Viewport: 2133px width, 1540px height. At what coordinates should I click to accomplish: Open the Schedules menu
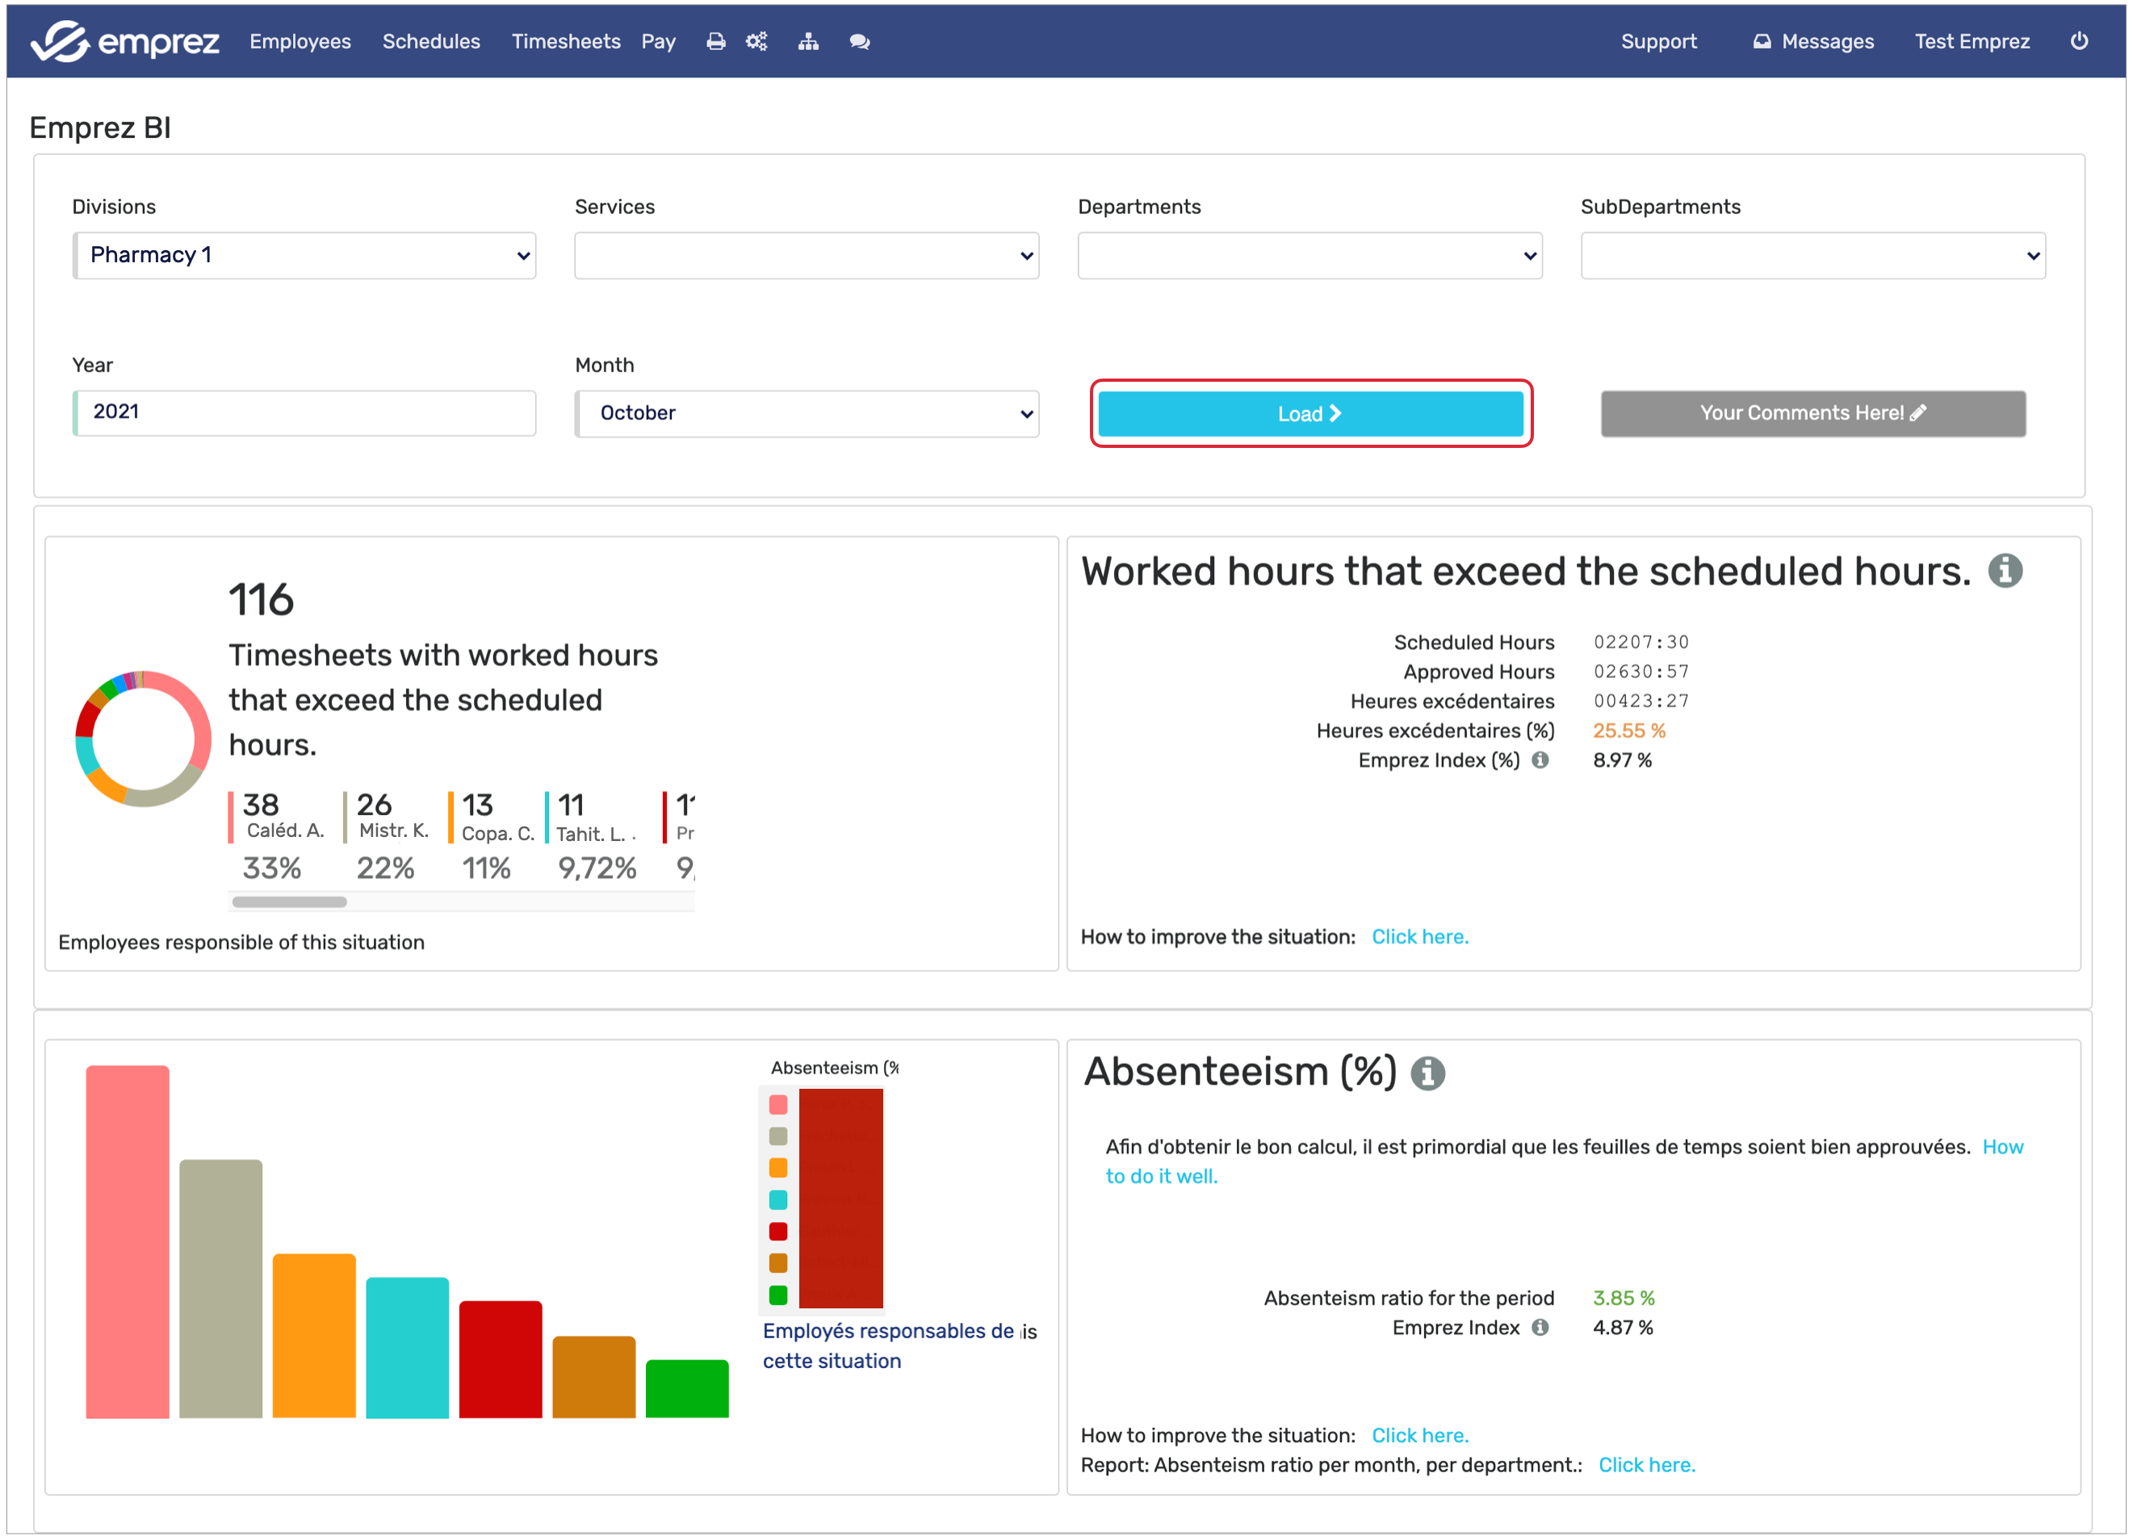coord(431,41)
